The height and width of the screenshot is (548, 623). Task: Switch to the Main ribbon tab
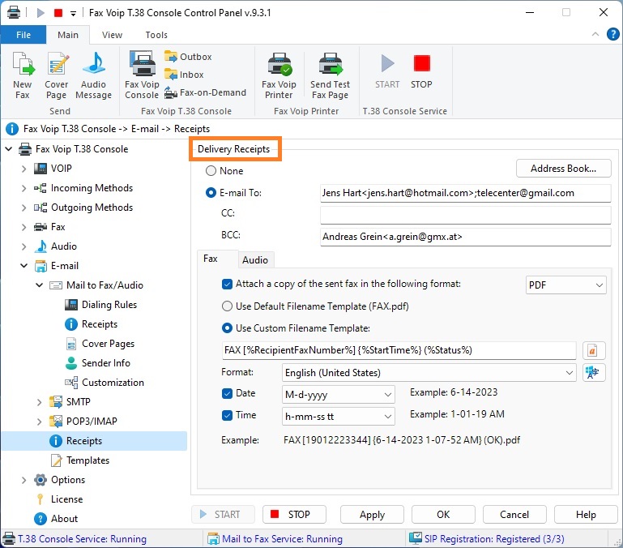68,35
